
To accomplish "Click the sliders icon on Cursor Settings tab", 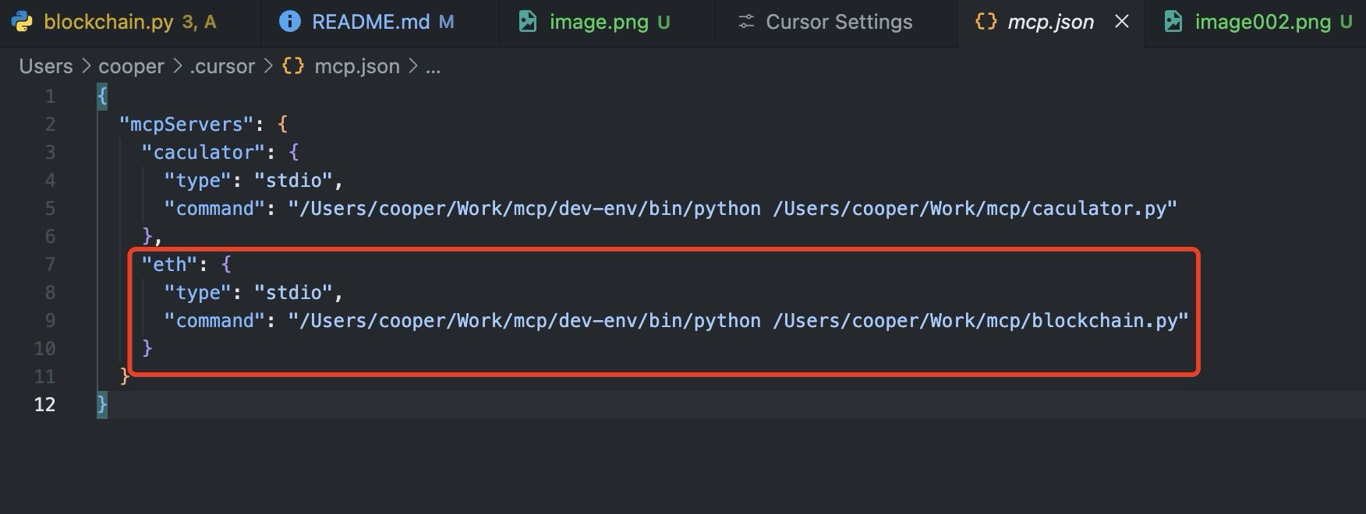I will (746, 22).
